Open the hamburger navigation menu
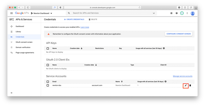 click(x=12, y=13)
